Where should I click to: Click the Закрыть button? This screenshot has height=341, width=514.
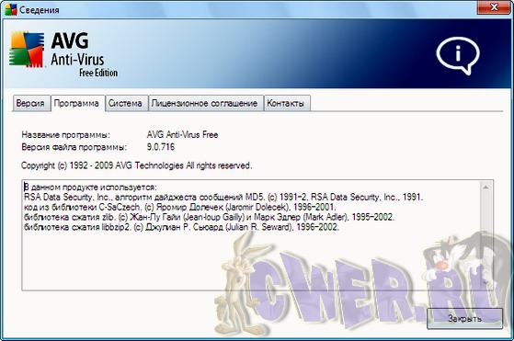(465, 318)
